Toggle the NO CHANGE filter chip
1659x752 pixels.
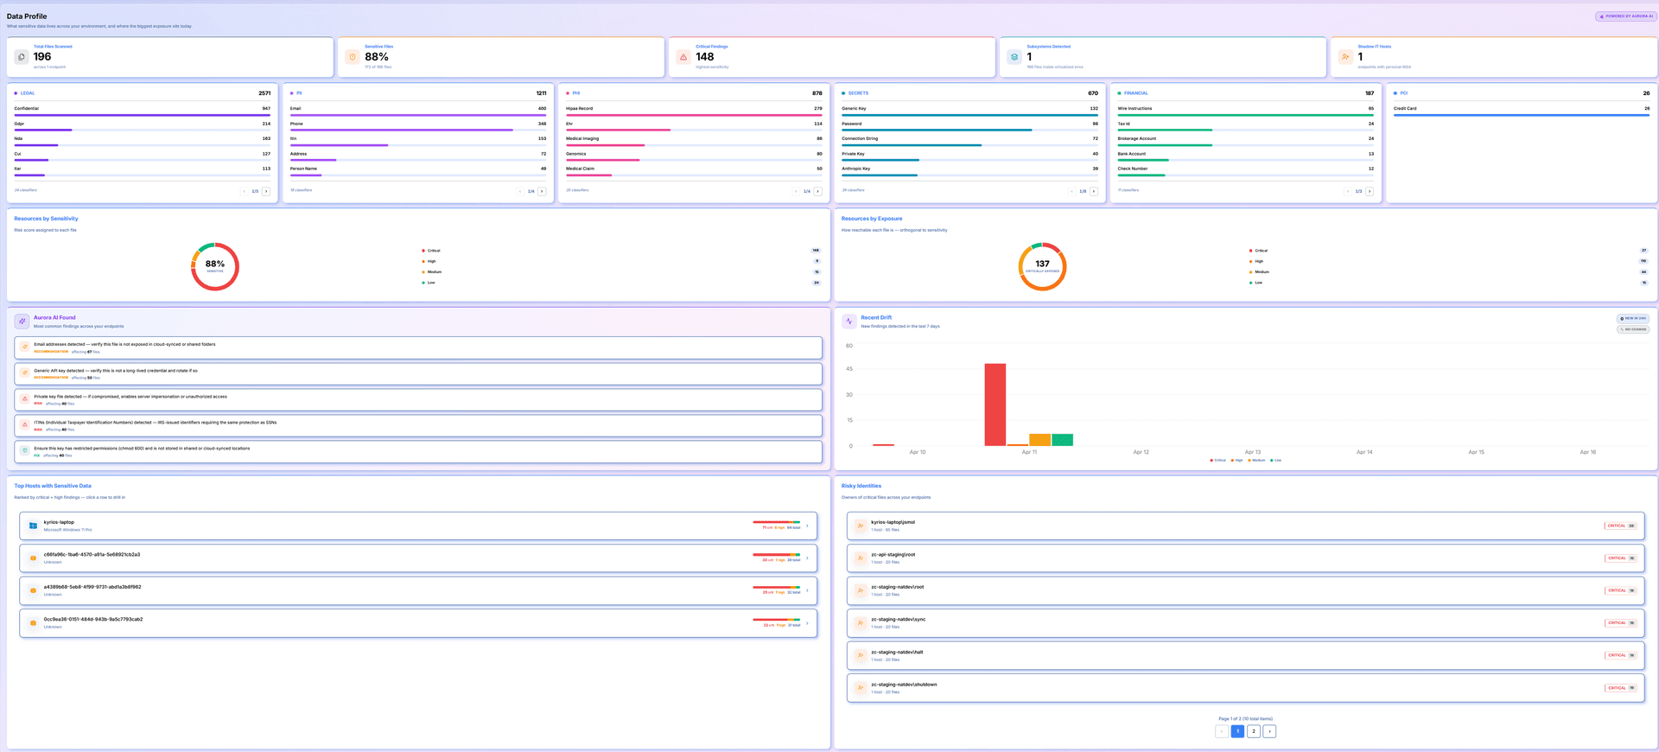1632,329
